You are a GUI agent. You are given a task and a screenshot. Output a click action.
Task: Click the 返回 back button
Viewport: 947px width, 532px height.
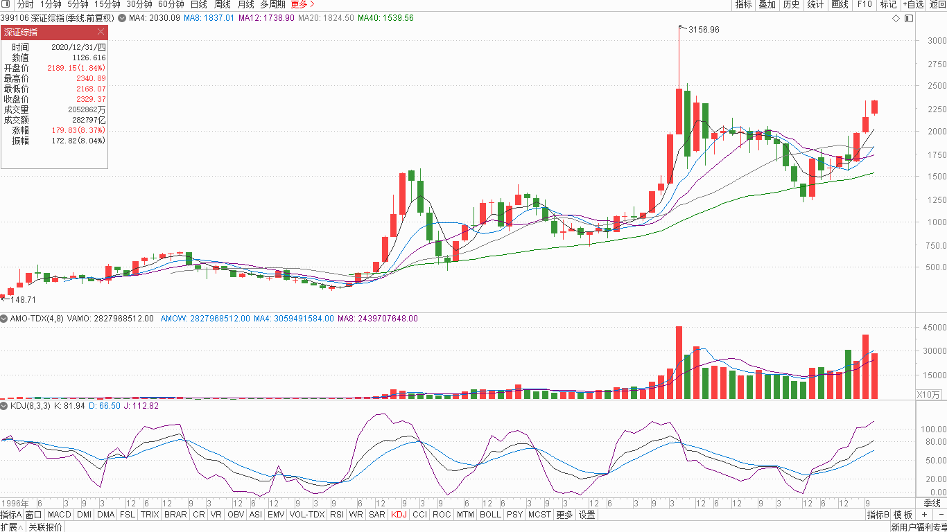pyautogui.click(x=937, y=4)
